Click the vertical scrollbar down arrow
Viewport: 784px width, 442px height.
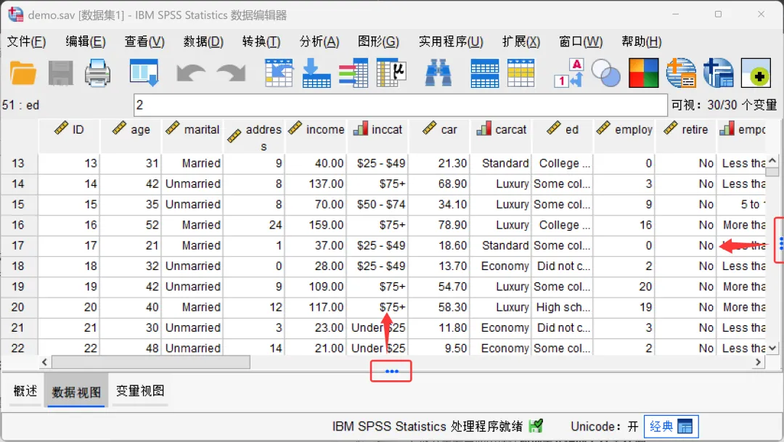point(772,348)
